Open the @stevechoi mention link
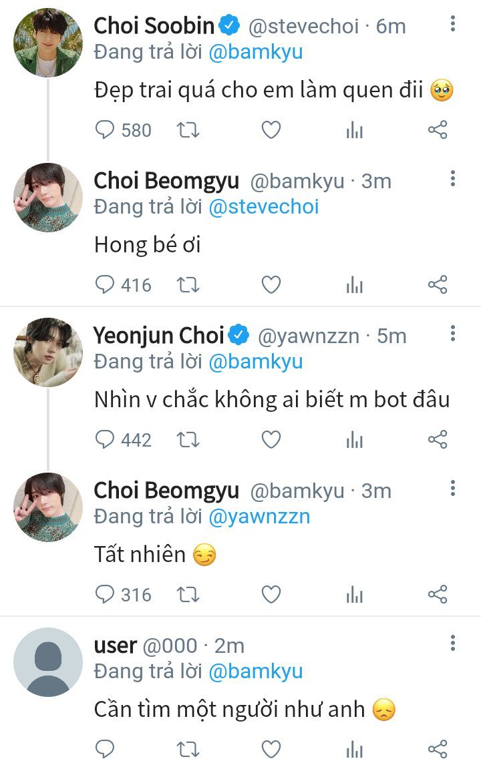The width and height of the screenshot is (481, 767). pyautogui.click(x=264, y=207)
